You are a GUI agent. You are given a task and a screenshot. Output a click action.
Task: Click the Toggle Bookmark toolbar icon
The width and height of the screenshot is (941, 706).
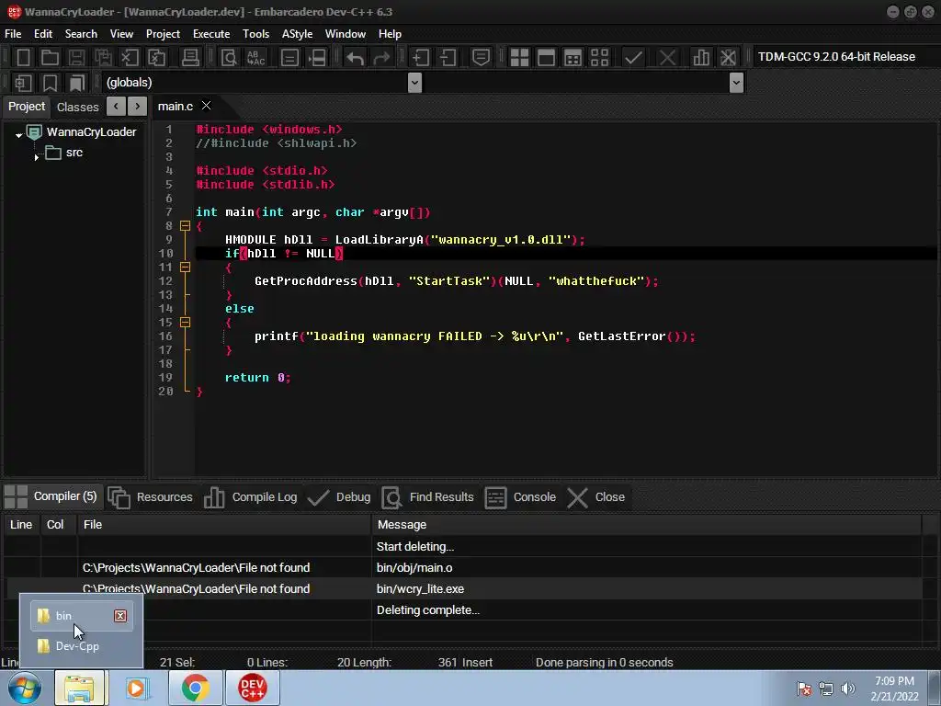pyautogui.click(x=50, y=82)
